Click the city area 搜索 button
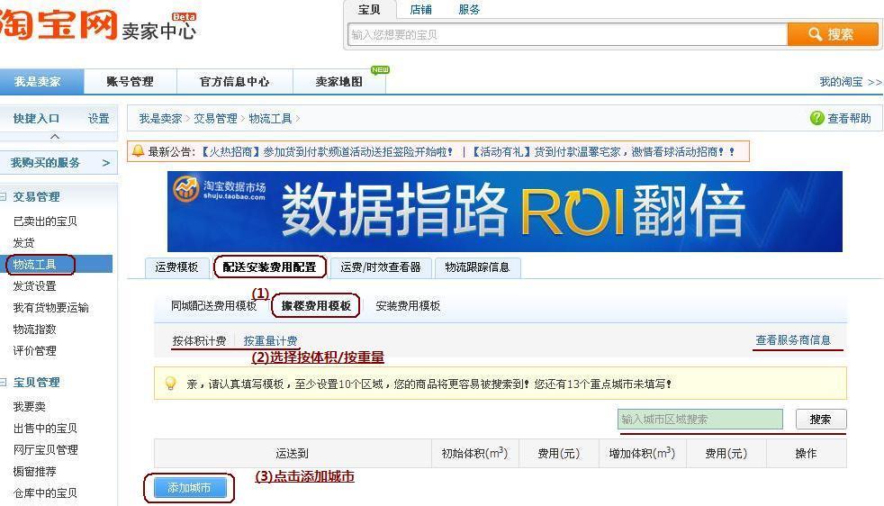 (821, 420)
